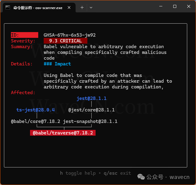Select the jest@28.1.1 node
The width and height of the screenshot is (196, 185).
tap(92, 98)
